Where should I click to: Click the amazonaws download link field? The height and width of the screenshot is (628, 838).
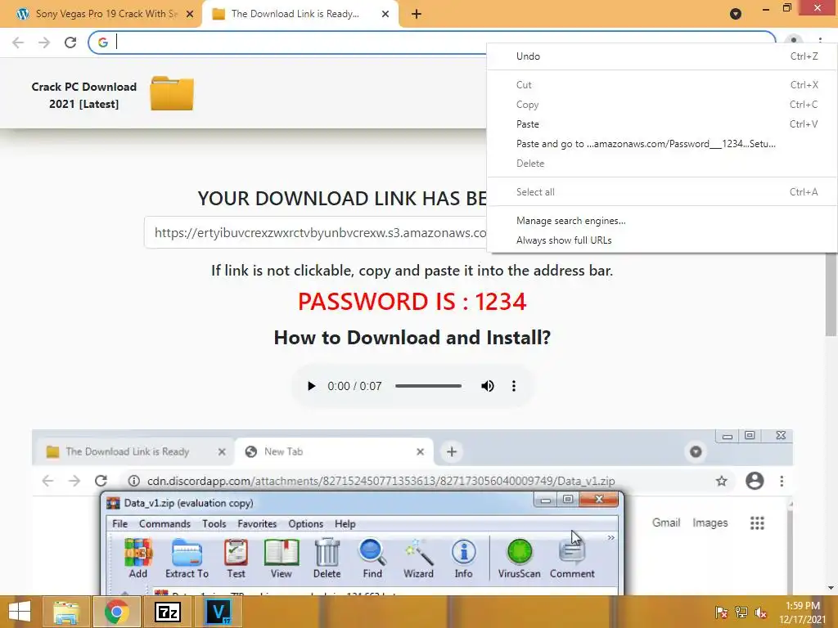315,233
